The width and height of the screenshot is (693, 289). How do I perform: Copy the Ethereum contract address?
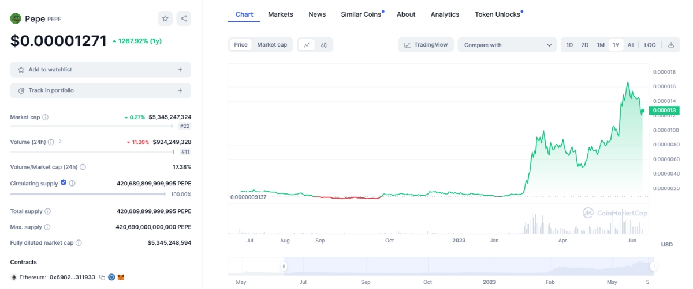pyautogui.click(x=102, y=277)
